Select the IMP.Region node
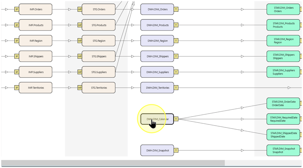Viewport: 303px width, 168px height. tap(36, 41)
